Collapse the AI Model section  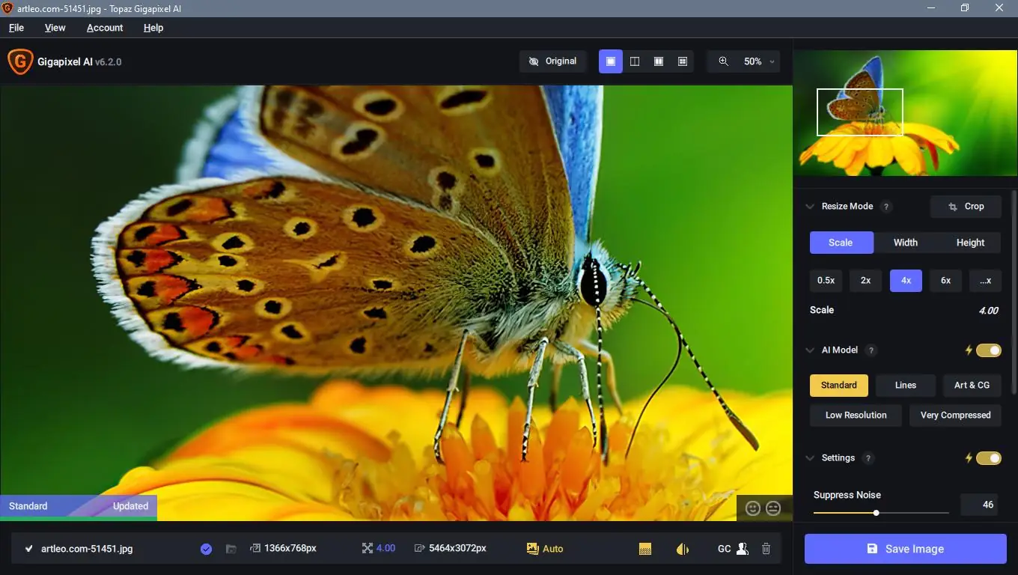coord(810,350)
